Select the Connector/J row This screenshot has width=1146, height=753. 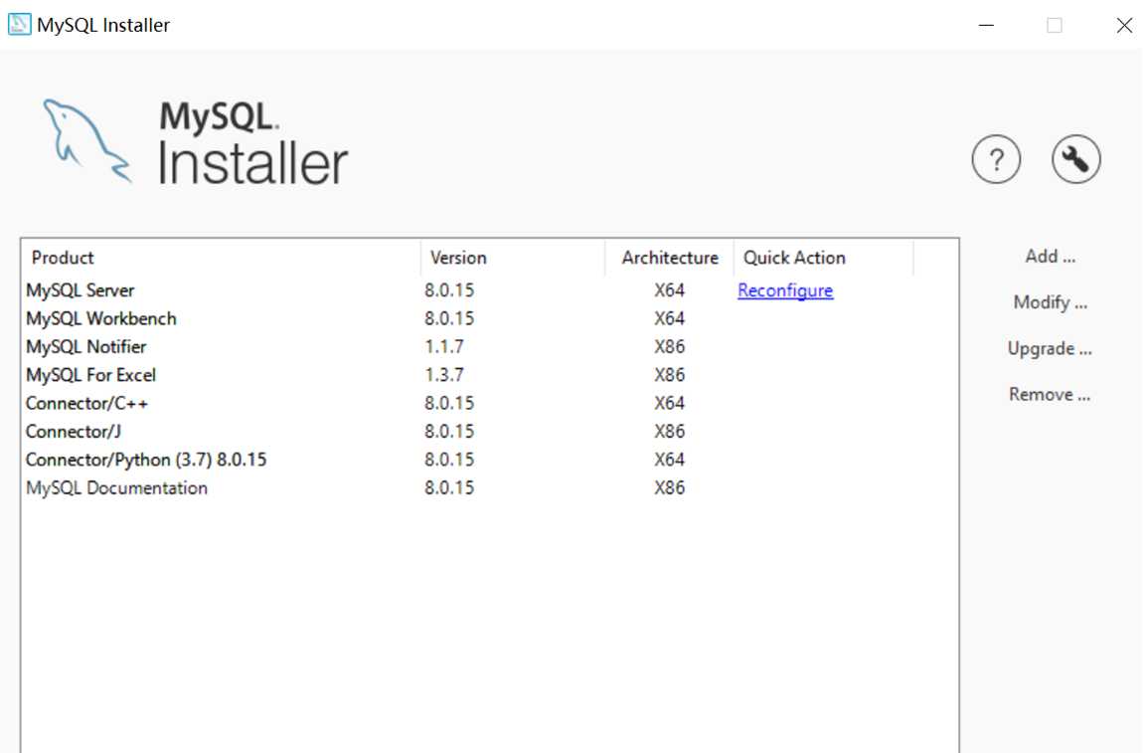tap(490, 431)
